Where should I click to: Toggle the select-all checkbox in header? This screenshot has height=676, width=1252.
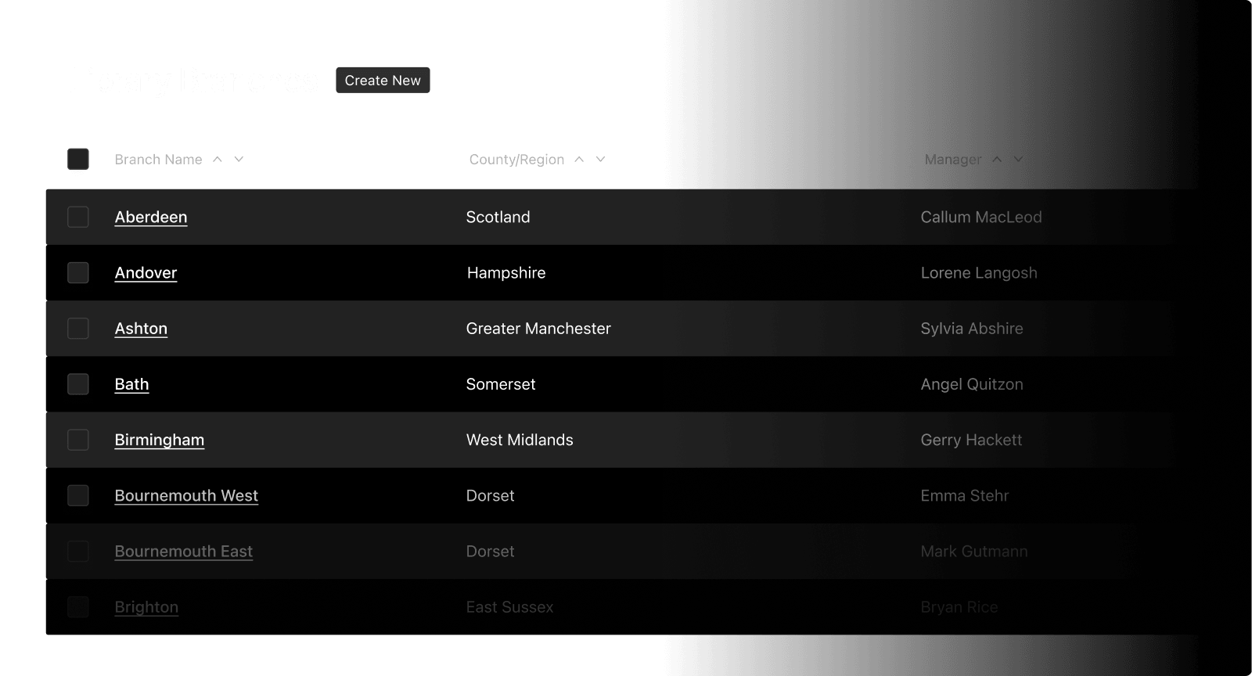click(78, 160)
